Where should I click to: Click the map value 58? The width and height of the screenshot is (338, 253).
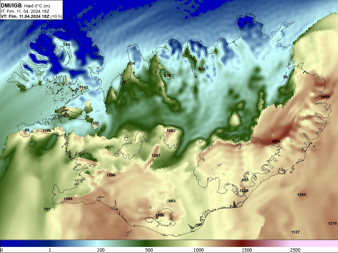(285, 77)
